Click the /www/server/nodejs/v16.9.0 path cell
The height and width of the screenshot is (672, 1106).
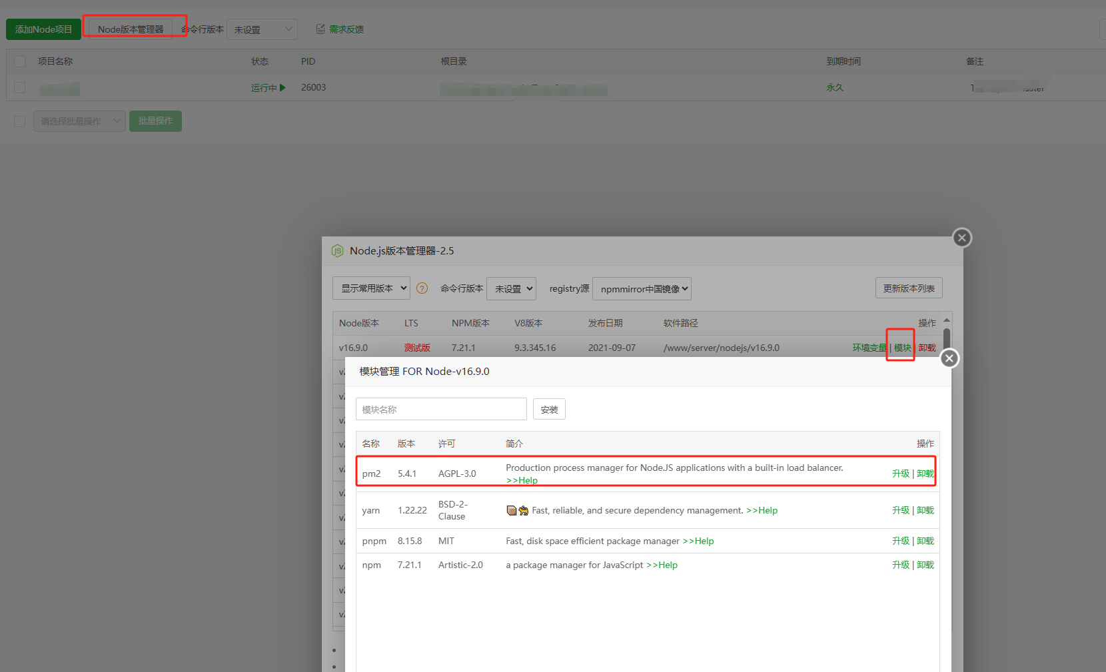click(722, 348)
